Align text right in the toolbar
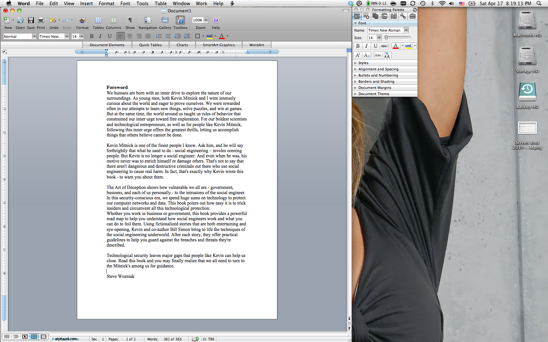Screen dimensions: 548x342 [139, 36]
